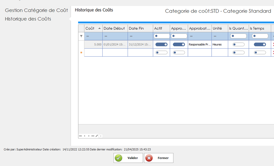This screenshot has width=274, height=166.
Task: Jump to last record in grid navigator
Action: click(x=93, y=136)
